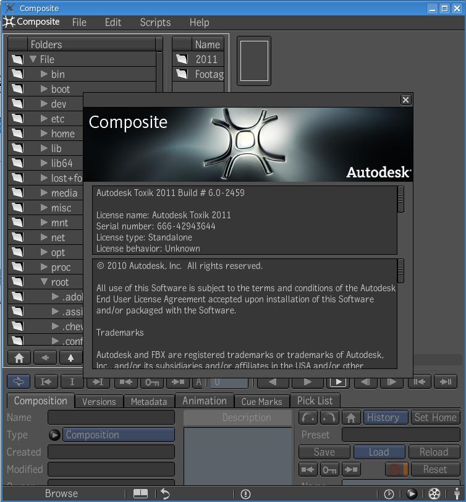This screenshot has height=502, width=466.
Task: Click the clock icon in the status bar
Action: click(x=389, y=494)
